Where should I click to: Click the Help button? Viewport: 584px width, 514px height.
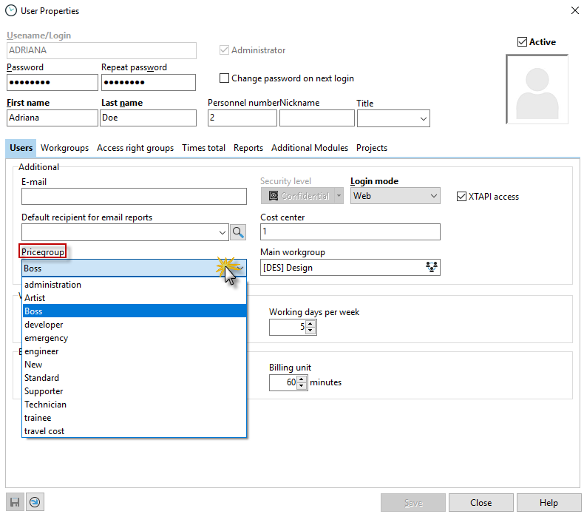pos(549,503)
